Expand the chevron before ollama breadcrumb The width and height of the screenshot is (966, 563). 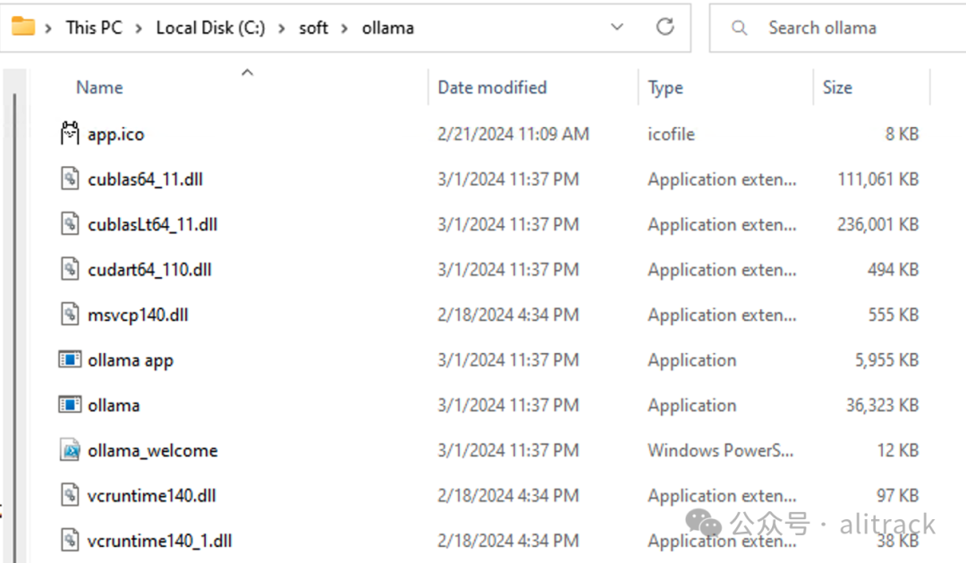tap(345, 28)
